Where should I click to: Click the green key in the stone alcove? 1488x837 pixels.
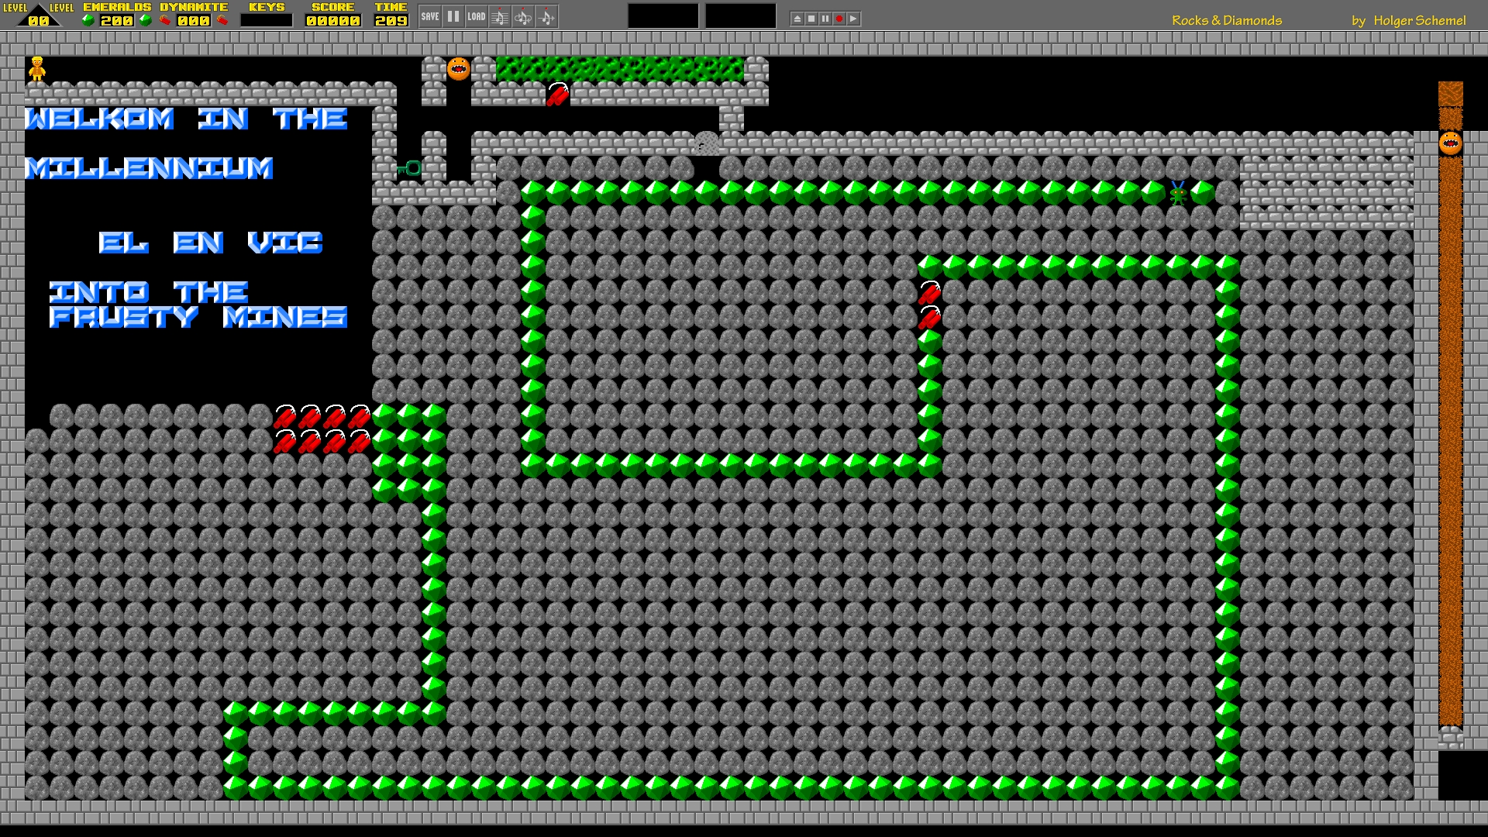(x=409, y=168)
